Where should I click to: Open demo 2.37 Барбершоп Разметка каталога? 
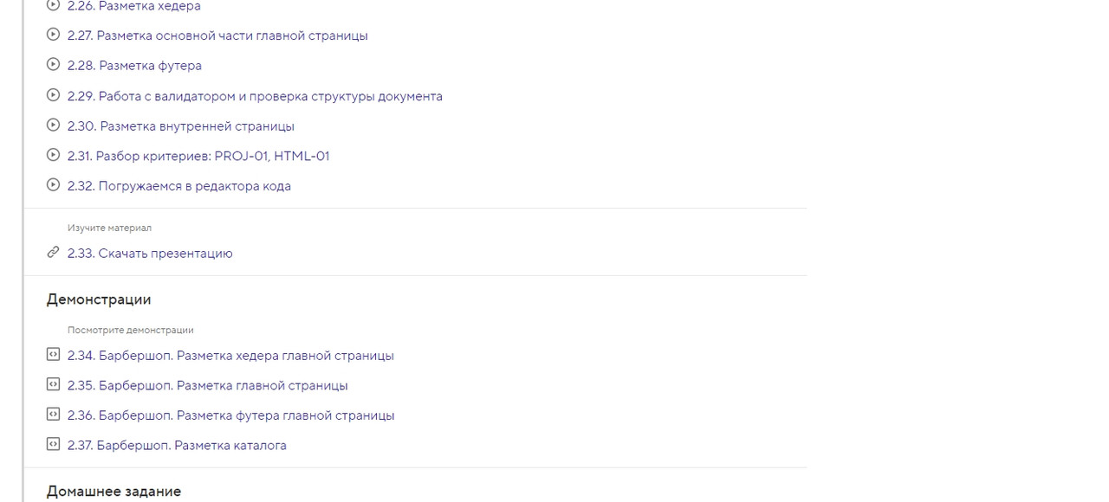point(177,446)
